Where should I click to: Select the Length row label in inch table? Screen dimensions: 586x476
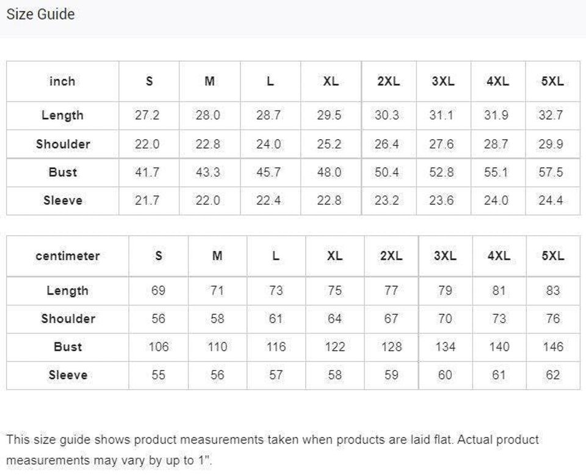(62, 115)
